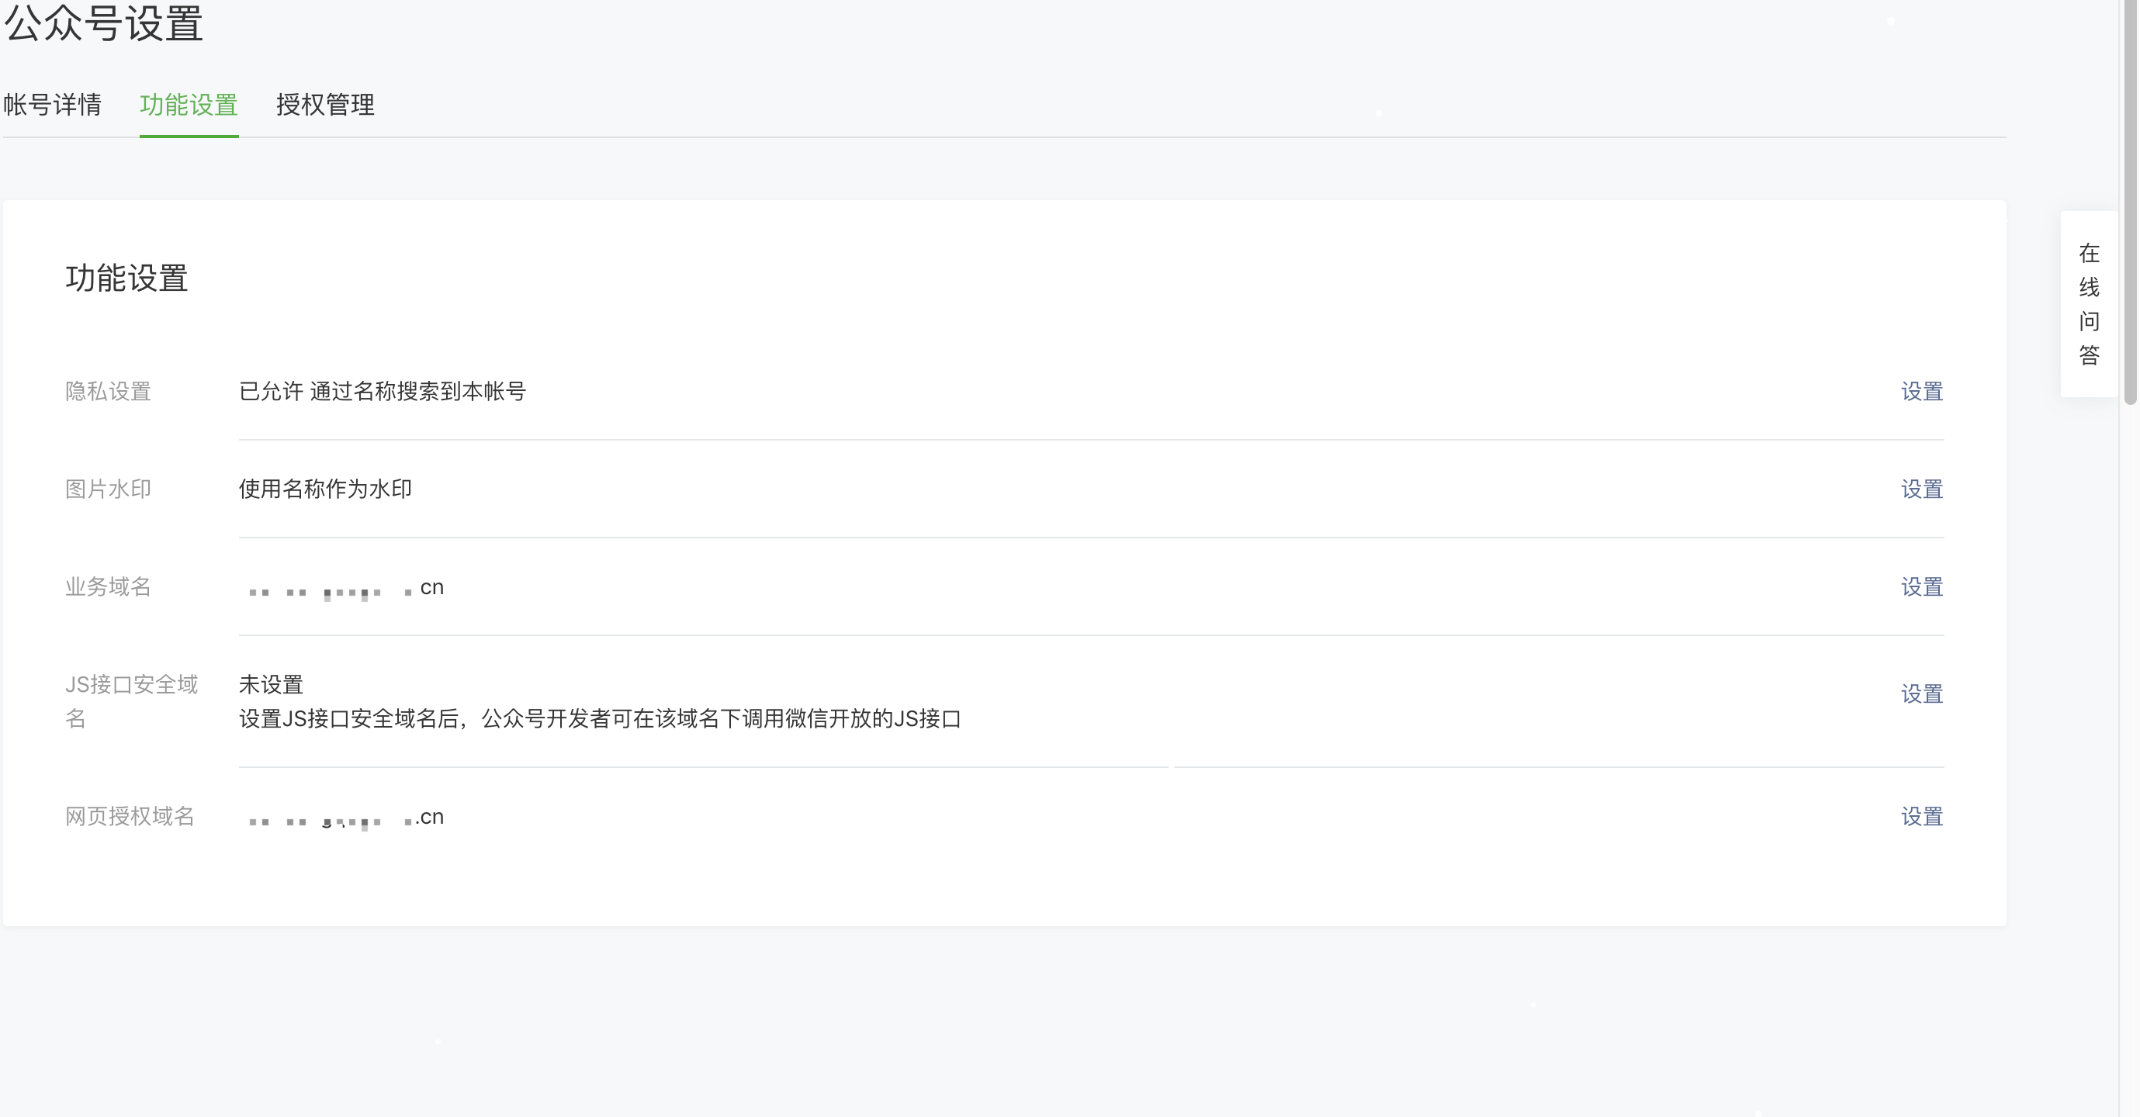Click the blurred 业务域名 domain value
The width and height of the screenshot is (2140, 1117).
coord(345,589)
